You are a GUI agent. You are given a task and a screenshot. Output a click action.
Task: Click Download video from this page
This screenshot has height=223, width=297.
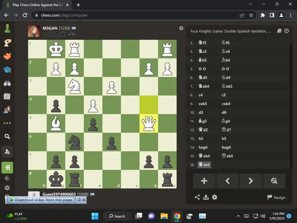[x=41, y=200]
